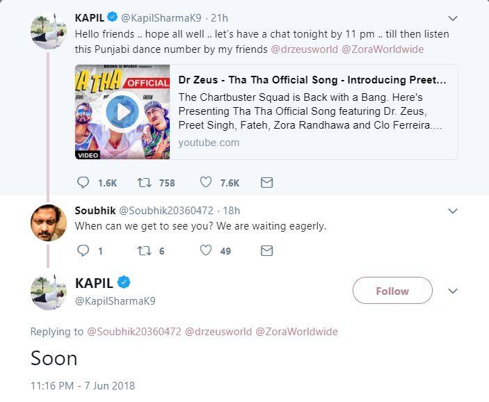Open Dr Zeus Tha Tha YouTube link title
Viewport: 489px width, 402px height.
pyautogui.click(x=312, y=80)
